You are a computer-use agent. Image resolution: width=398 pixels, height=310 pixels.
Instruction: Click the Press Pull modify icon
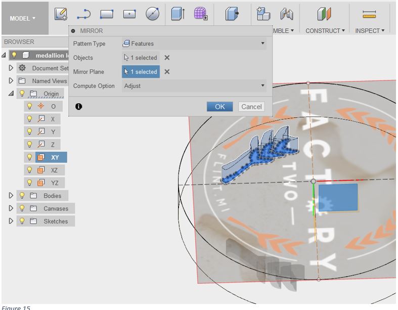click(x=232, y=14)
